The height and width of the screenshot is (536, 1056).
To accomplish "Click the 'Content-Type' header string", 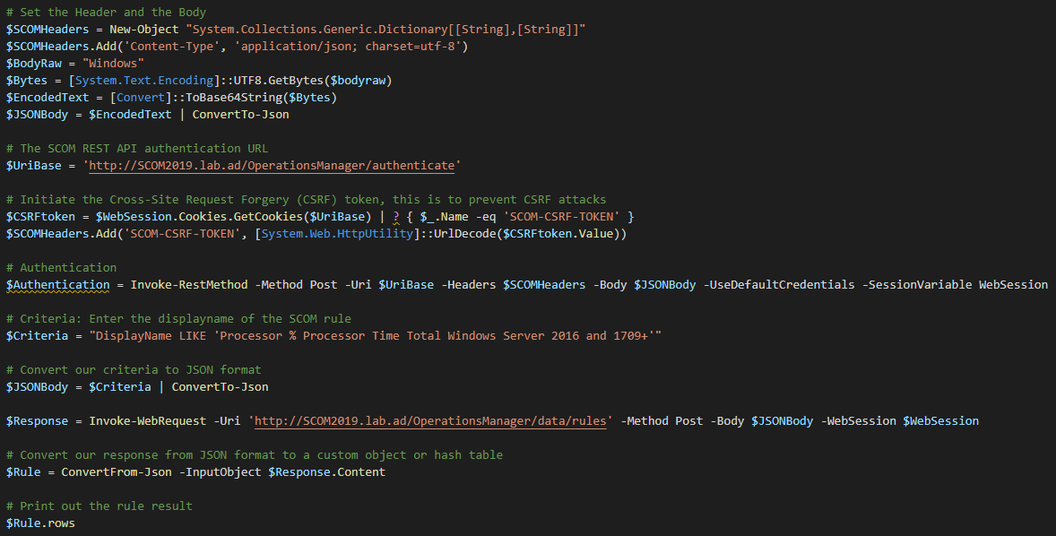I will [175, 47].
